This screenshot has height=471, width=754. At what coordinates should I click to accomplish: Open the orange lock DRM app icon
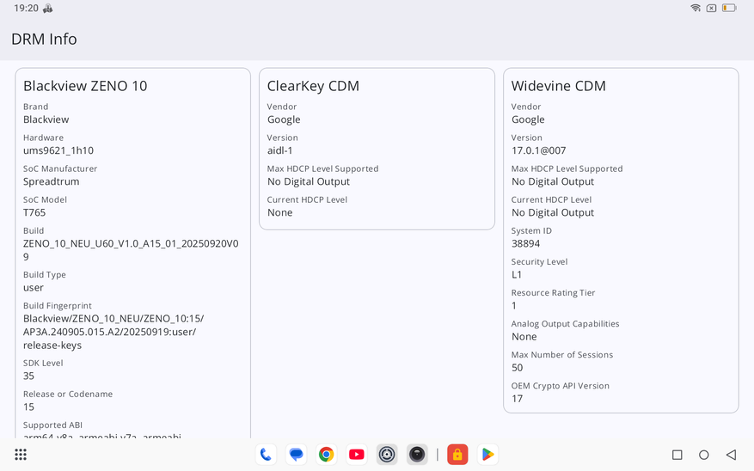[457, 455]
